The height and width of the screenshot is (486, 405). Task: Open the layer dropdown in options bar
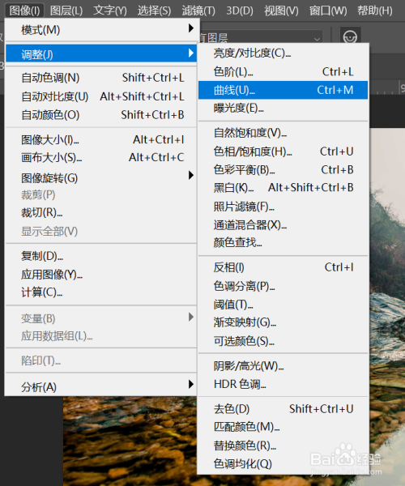[x=260, y=38]
